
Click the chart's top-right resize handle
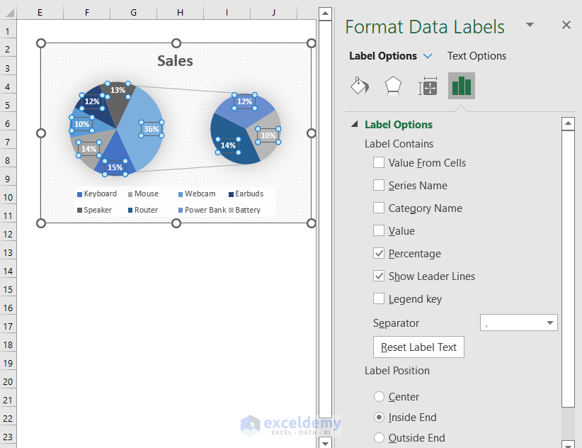coord(312,43)
